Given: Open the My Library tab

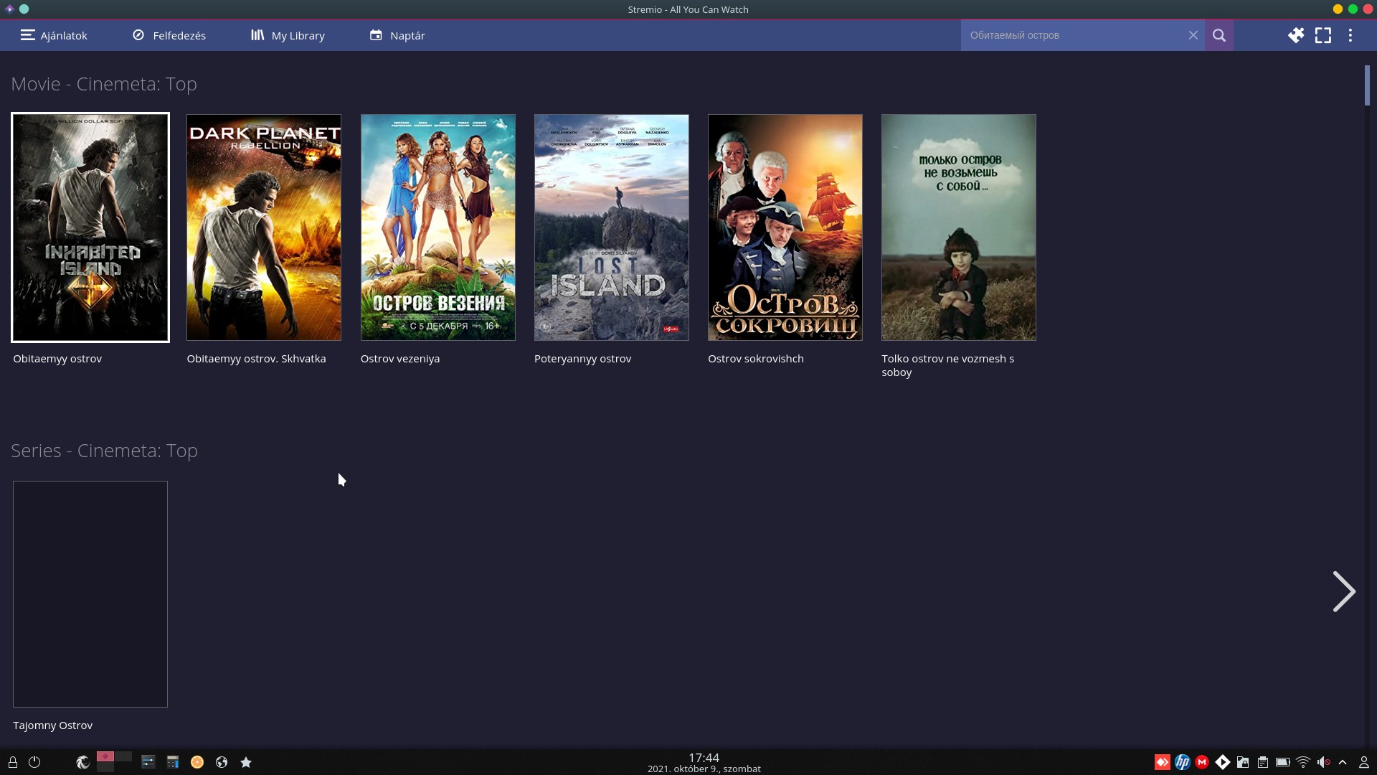Looking at the screenshot, I should pos(288,35).
